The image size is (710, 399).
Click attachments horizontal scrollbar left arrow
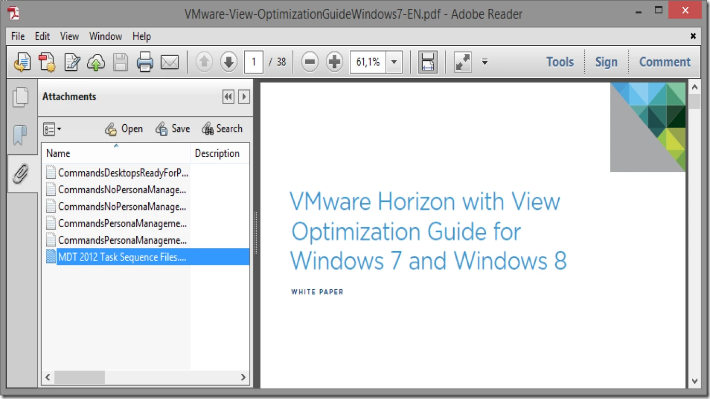[48, 377]
